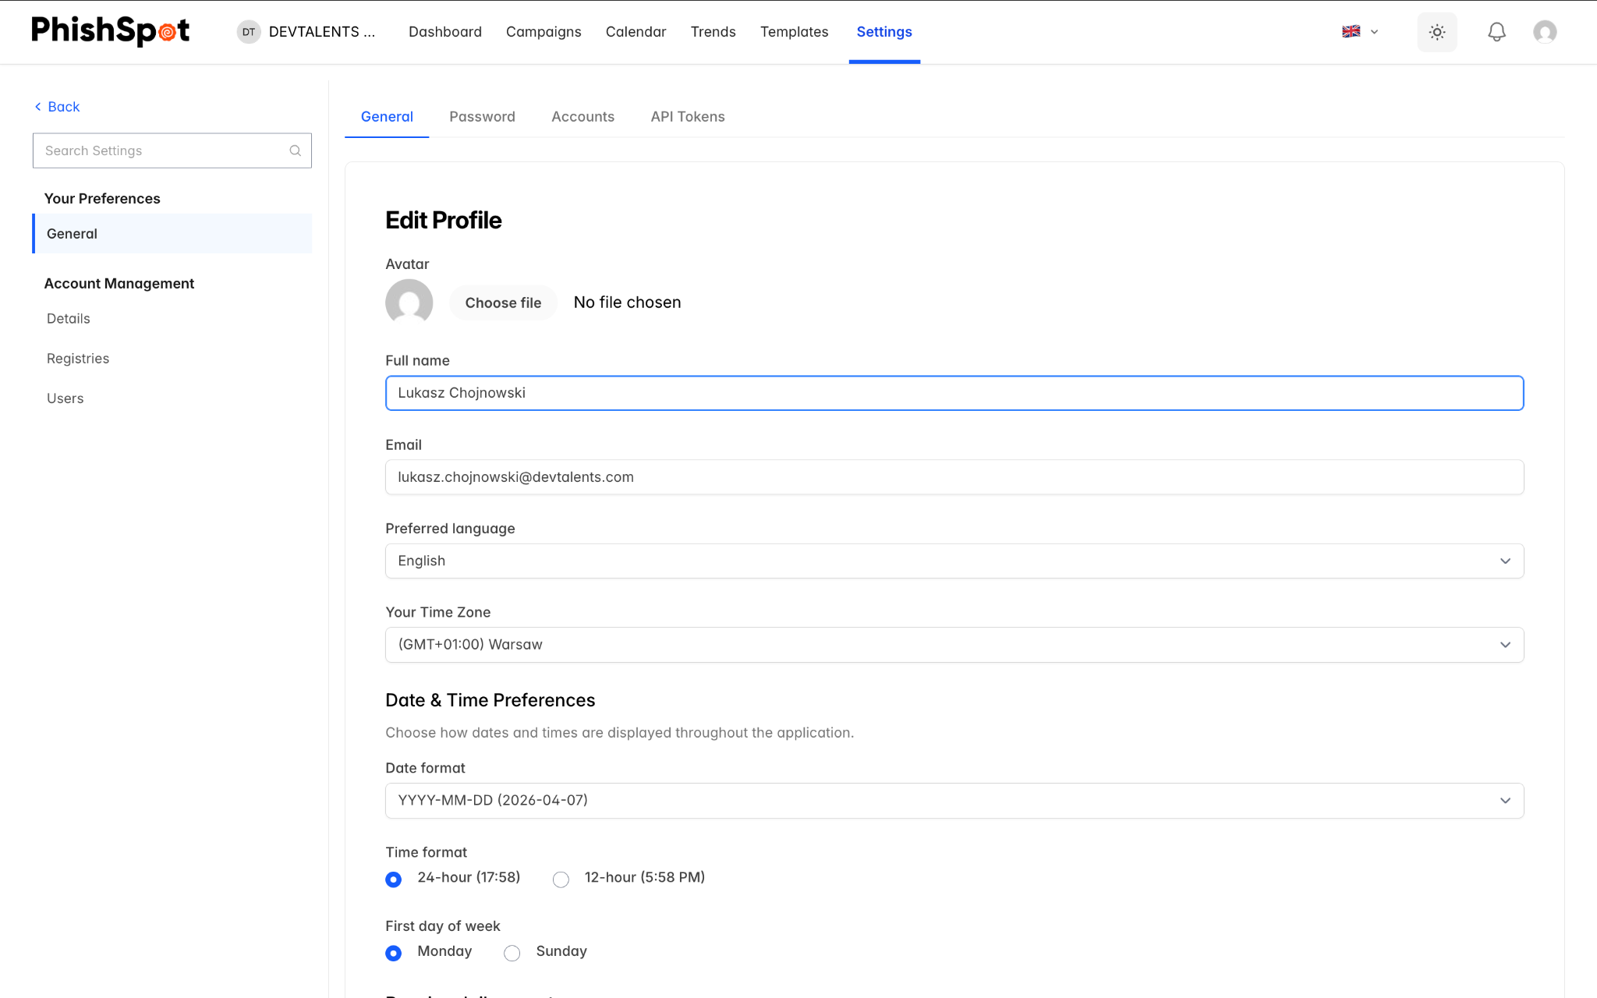1597x998 pixels.
Task: Click the Settings nav item
Action: (x=884, y=32)
